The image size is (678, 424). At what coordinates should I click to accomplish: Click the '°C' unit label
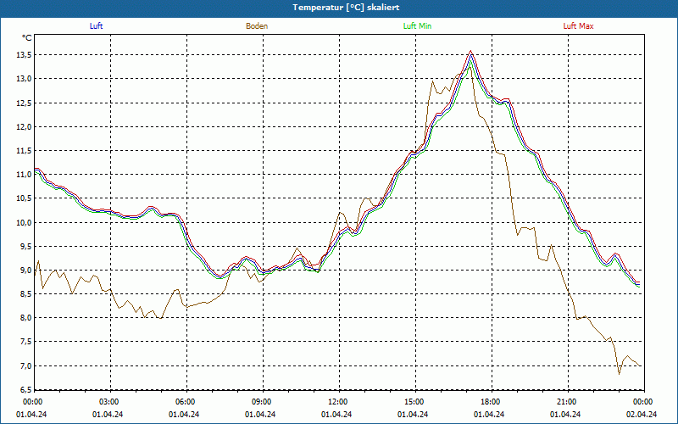point(27,38)
